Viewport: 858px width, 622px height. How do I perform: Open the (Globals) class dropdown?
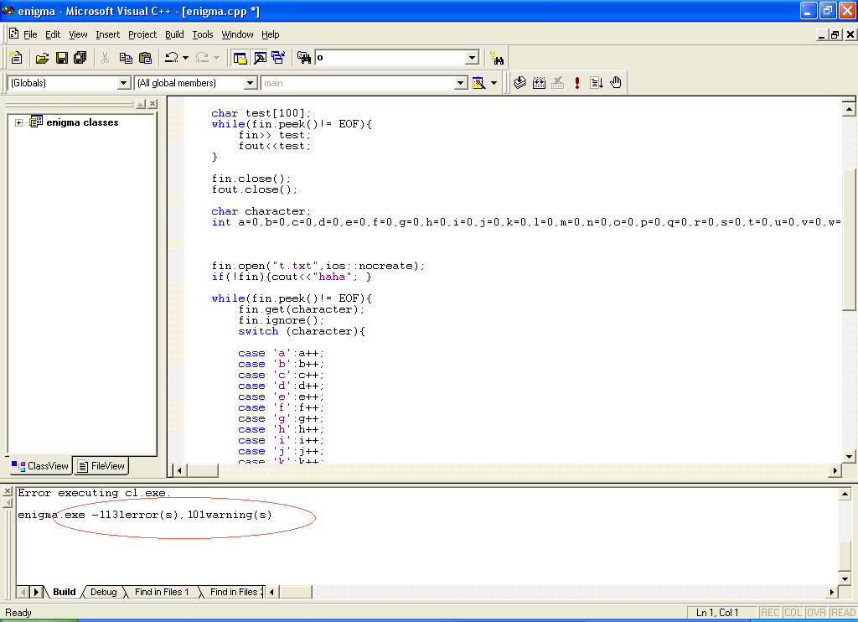[123, 83]
